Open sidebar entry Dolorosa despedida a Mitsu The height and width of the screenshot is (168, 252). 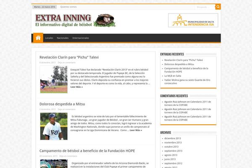179,64
